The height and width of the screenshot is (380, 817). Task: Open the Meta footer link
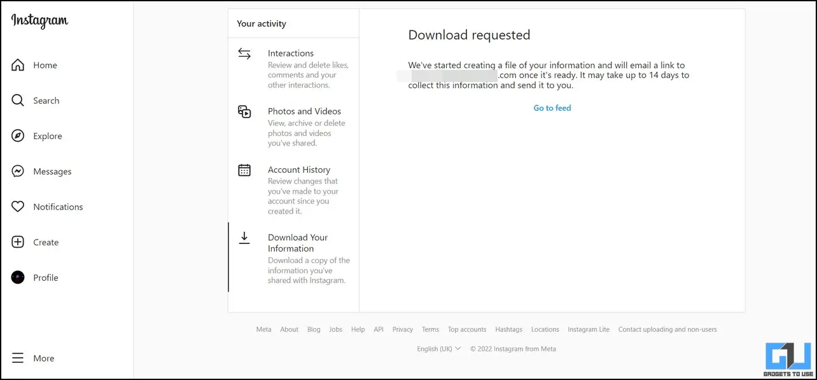coord(263,329)
